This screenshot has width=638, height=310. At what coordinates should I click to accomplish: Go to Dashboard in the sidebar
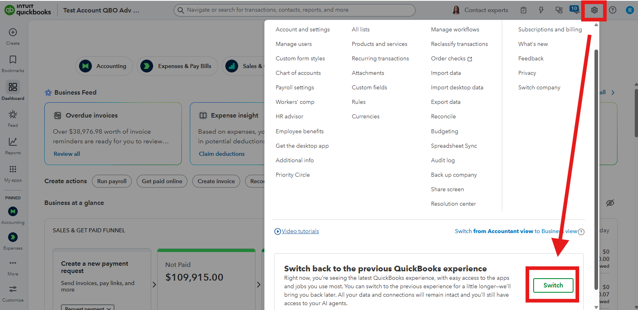pos(13,91)
